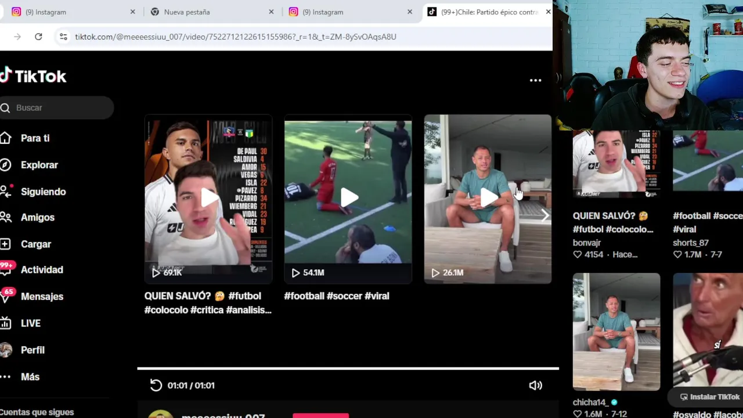Click the shorts_87 username
The height and width of the screenshot is (418, 743).
click(x=690, y=243)
